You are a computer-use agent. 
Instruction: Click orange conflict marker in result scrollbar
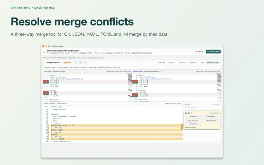pyautogui.click(x=182, y=127)
